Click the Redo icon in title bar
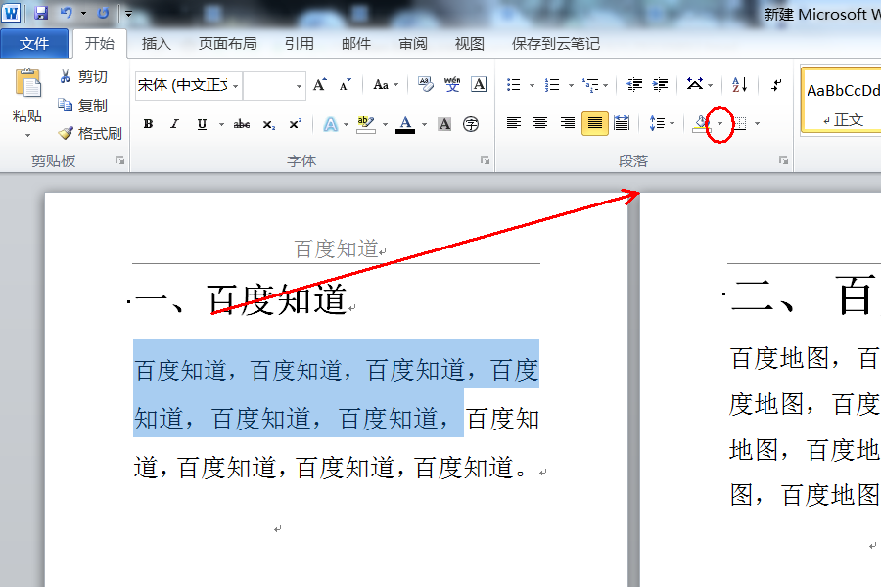The width and height of the screenshot is (881, 587). coord(104,13)
